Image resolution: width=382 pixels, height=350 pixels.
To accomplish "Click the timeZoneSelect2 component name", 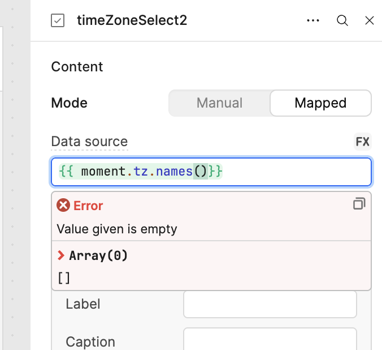I will 132,20.
